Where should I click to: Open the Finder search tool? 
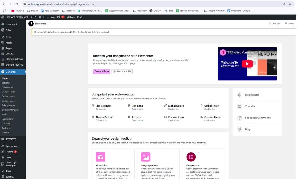coord(290,24)
